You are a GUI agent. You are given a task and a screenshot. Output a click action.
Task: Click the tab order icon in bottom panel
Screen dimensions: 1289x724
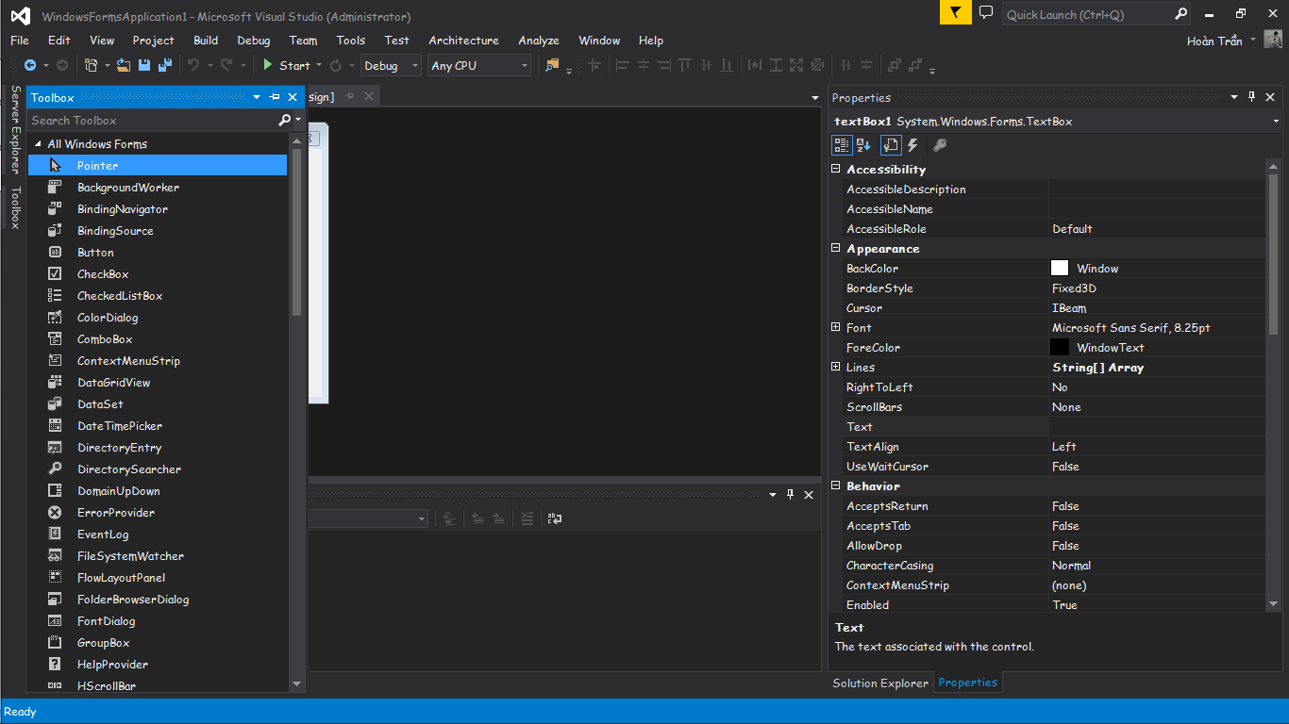point(555,518)
